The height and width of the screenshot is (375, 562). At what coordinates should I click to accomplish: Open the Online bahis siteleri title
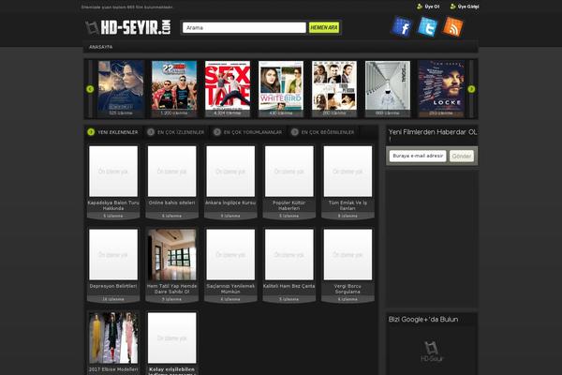172,202
